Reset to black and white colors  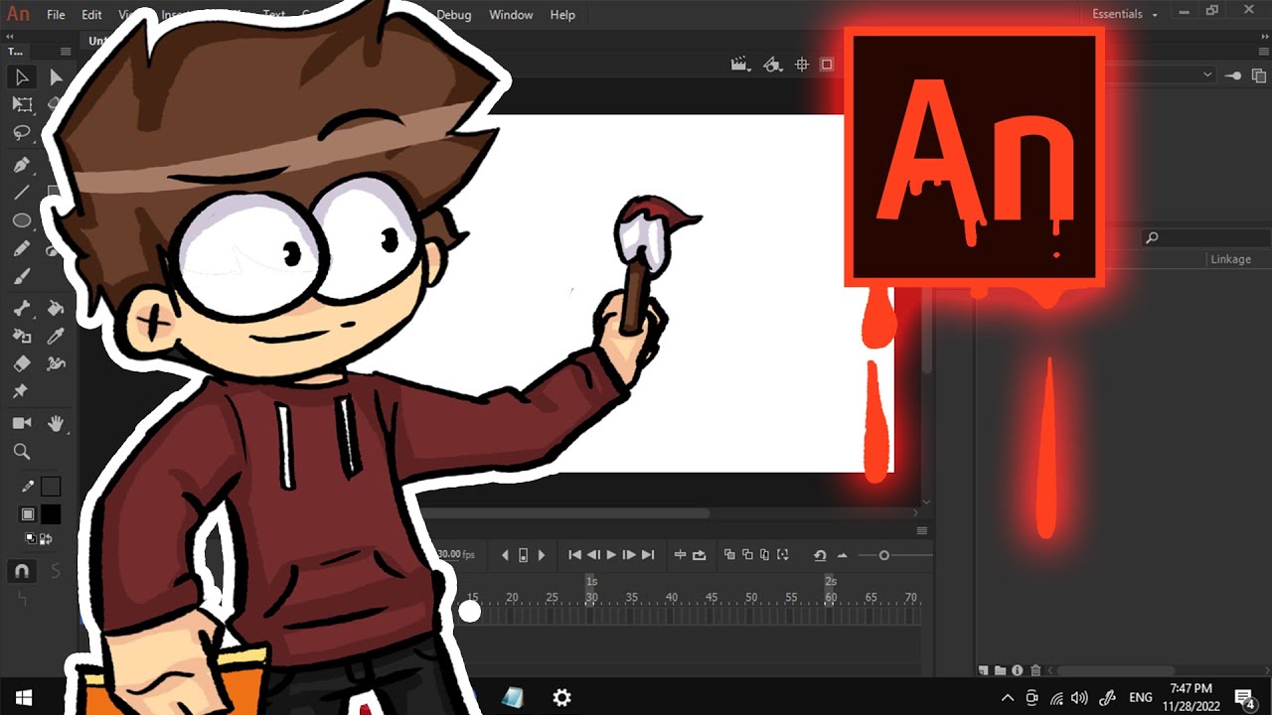[31, 538]
